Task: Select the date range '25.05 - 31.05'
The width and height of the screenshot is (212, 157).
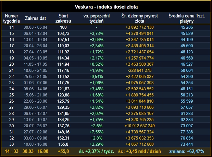Action: point(35,77)
